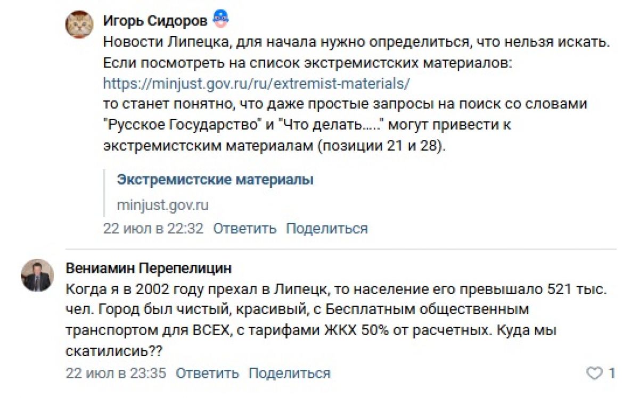Click Ответить under Вениамин Перепелицин's comment
Screen dimensions: 639x398
tap(208, 373)
